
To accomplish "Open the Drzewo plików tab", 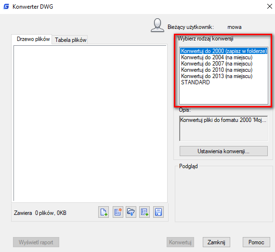I will pyautogui.click(x=33, y=39).
